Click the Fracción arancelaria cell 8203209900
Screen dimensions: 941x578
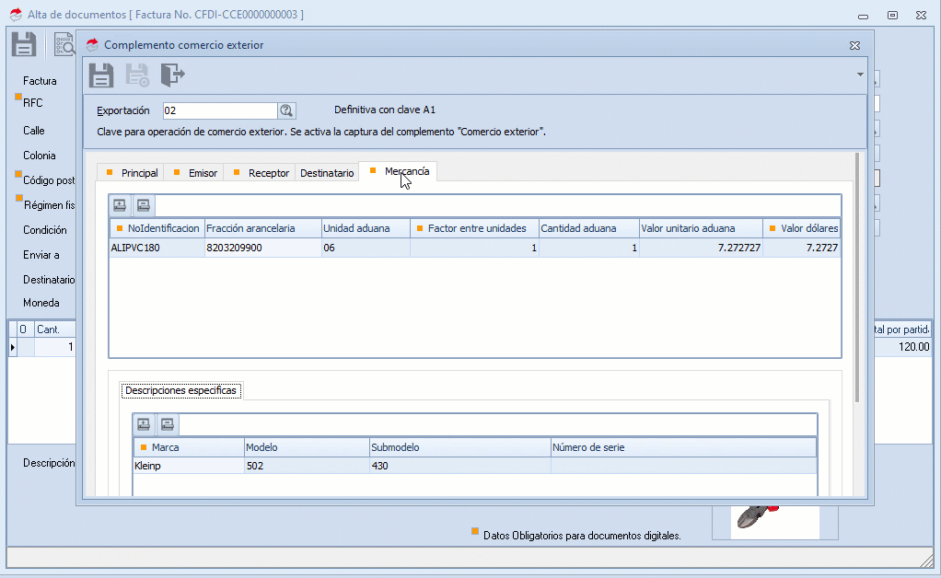pyautogui.click(x=261, y=248)
